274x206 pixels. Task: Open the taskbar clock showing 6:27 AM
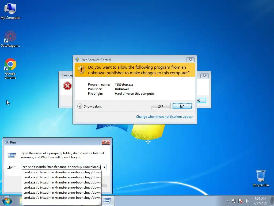click(x=260, y=201)
